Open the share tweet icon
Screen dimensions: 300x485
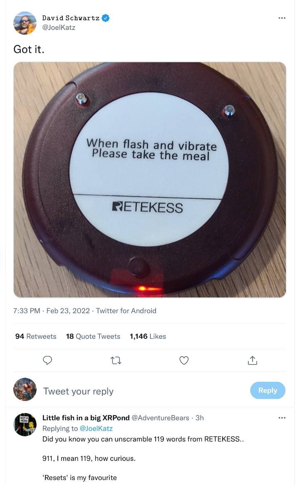(x=253, y=361)
